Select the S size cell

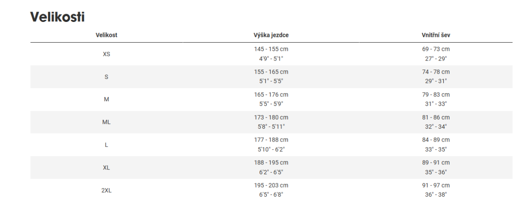point(106,77)
